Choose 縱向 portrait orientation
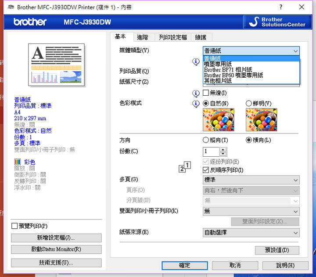This screenshot has height=277, width=316. (x=206, y=140)
